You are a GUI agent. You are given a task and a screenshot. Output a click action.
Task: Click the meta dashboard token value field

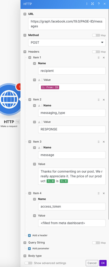coord(72,223)
